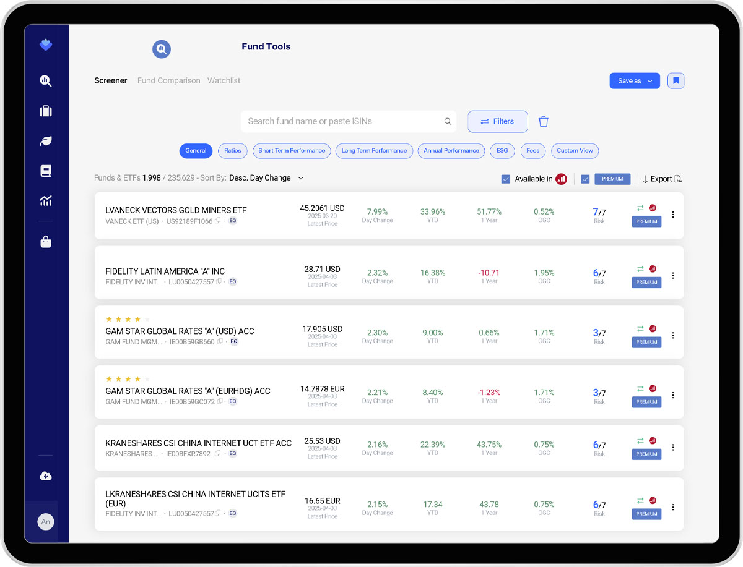Click into the 'Search fund name or paste ISINs' field
This screenshot has width=743, height=567.
tap(349, 122)
